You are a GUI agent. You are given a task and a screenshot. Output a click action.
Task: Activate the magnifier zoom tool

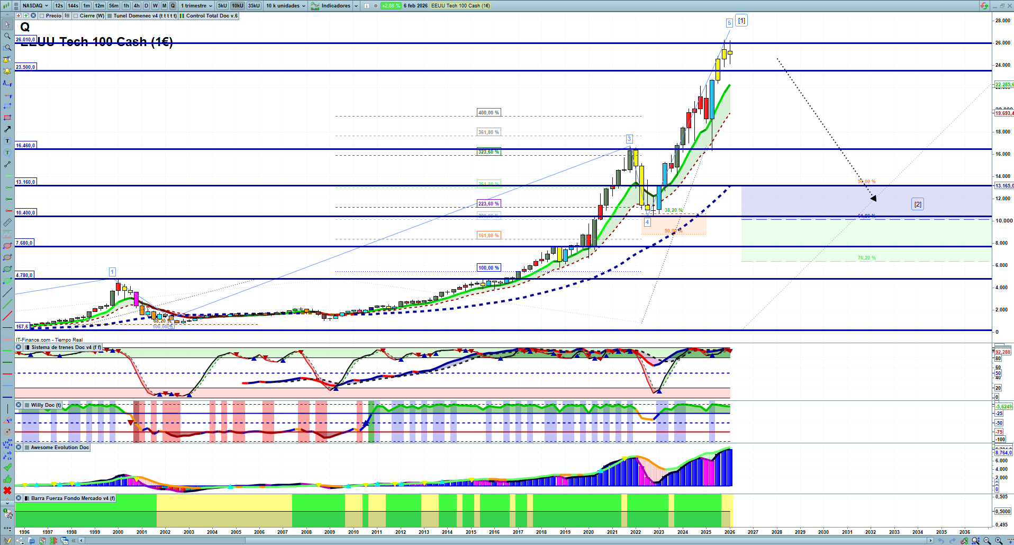(7, 36)
